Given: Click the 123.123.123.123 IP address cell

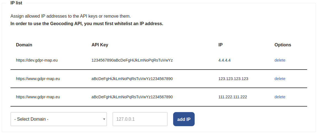Looking at the screenshot, I should 233,79.
